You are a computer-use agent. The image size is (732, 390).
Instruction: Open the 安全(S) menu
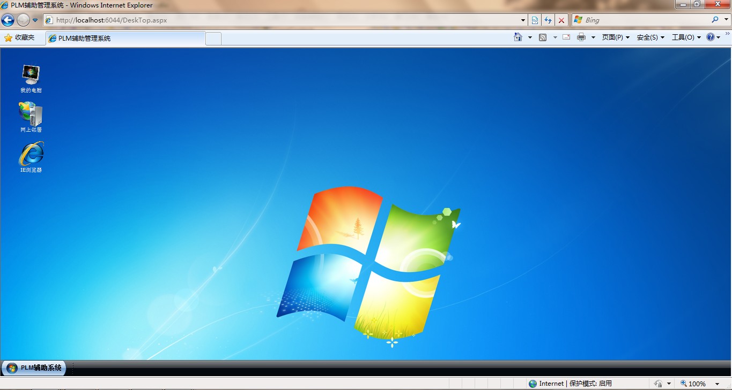[x=650, y=37]
